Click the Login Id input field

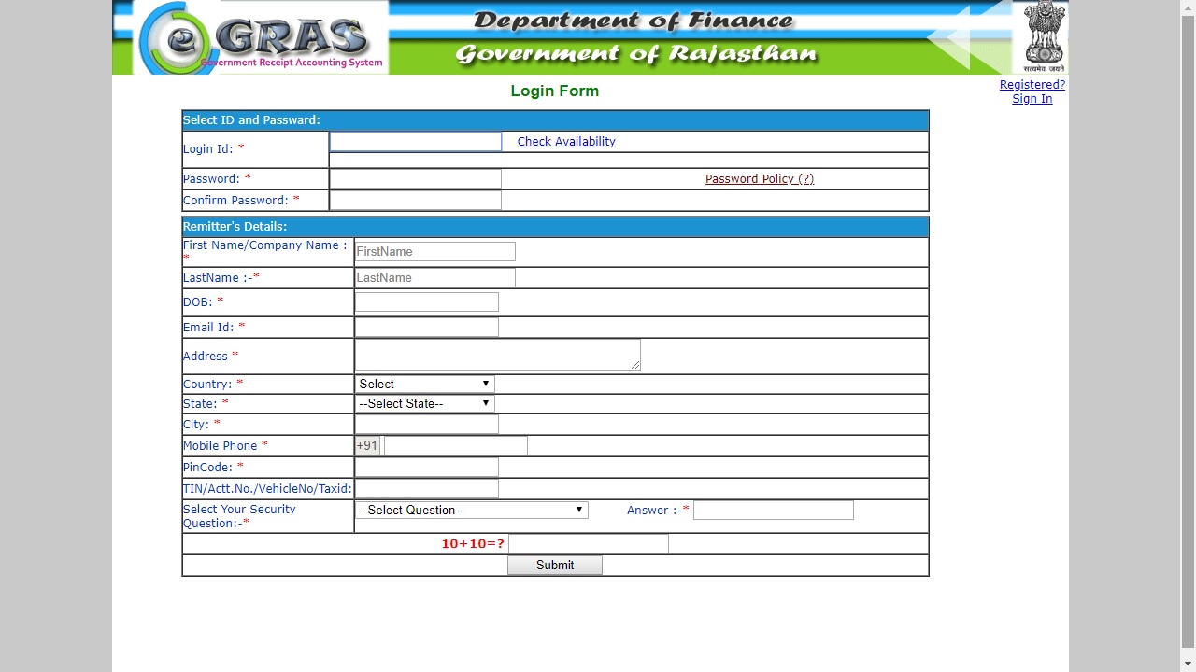pyautogui.click(x=414, y=141)
